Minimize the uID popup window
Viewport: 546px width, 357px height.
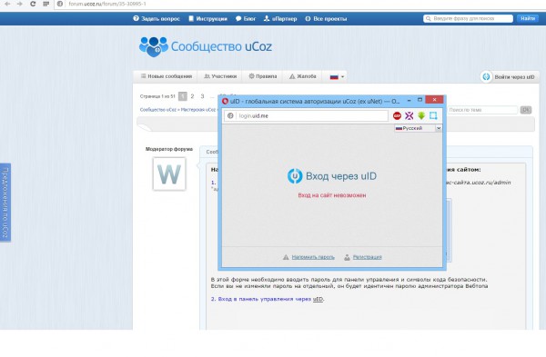pos(409,100)
